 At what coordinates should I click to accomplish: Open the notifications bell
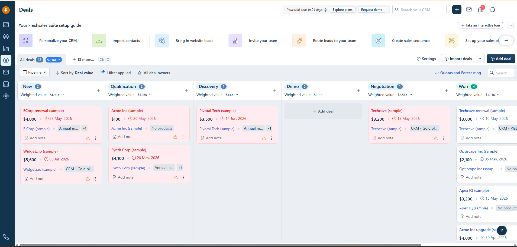493,9
